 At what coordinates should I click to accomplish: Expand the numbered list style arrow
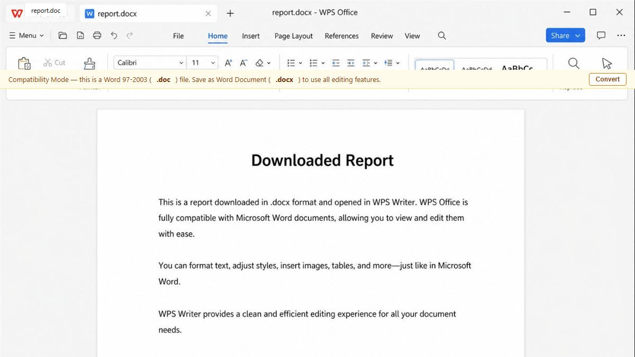pos(323,63)
